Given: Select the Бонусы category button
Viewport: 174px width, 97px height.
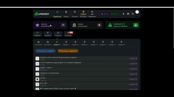Looking at the screenshot, I should point(58,34).
